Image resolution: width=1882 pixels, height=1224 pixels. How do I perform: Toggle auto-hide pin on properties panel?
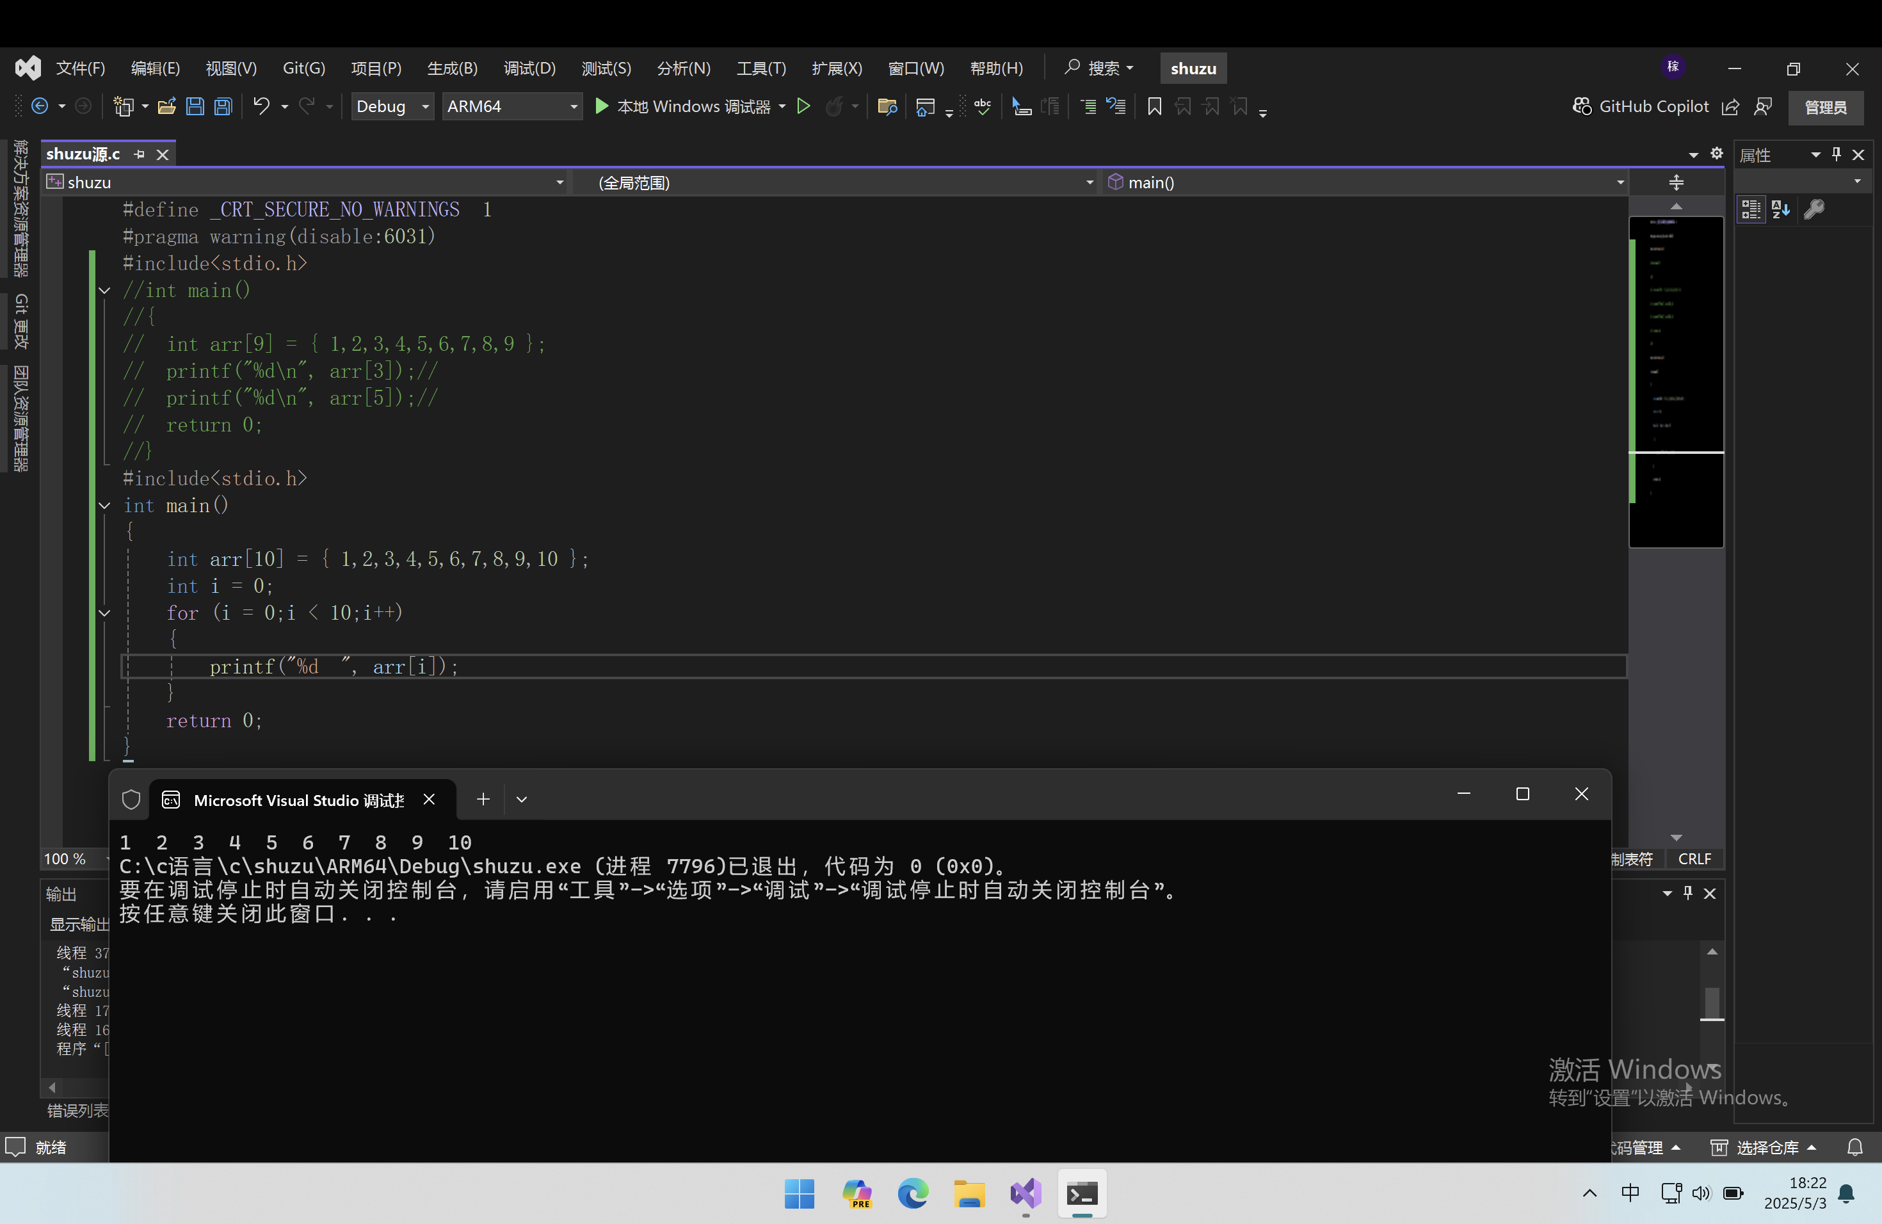(x=1837, y=154)
